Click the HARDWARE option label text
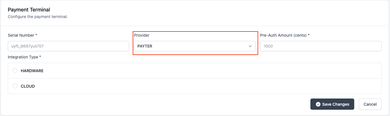390x116 pixels. tap(32, 71)
